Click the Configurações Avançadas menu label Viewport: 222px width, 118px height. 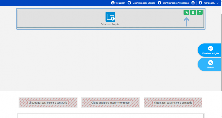point(176,3)
